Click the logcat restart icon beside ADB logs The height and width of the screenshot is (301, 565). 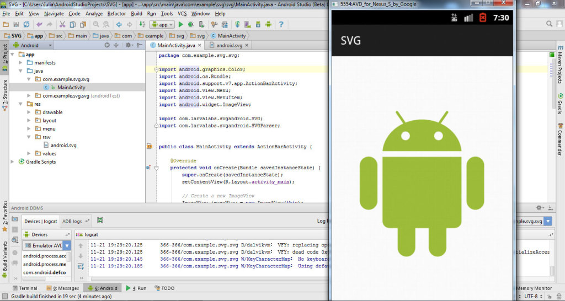(100, 221)
